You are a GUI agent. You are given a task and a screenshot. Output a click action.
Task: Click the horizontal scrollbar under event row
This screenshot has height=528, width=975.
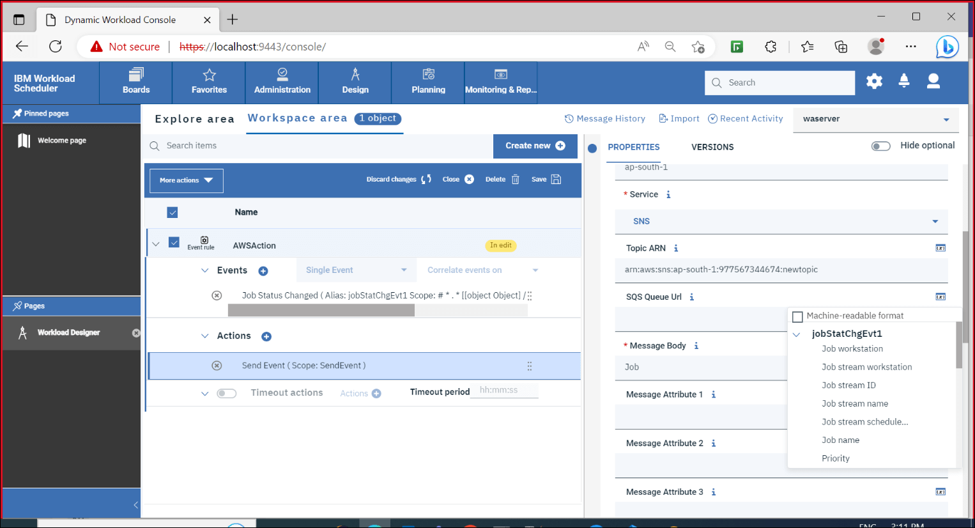[x=321, y=311]
